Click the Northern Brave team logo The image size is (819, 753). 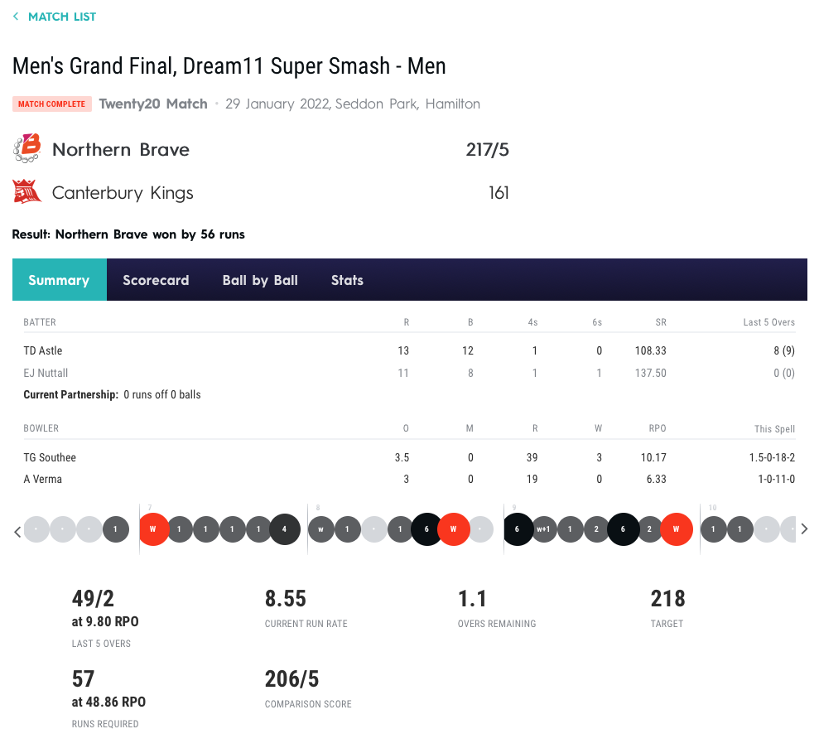(x=27, y=149)
